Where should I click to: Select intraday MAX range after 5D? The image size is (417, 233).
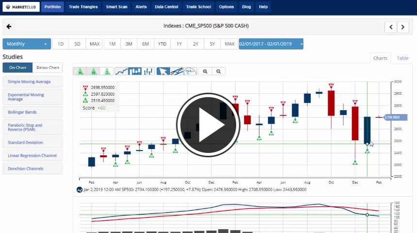point(94,44)
